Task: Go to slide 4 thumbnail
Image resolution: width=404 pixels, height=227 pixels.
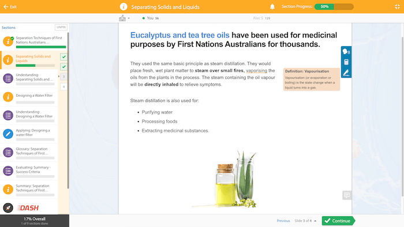Action: pos(63,86)
